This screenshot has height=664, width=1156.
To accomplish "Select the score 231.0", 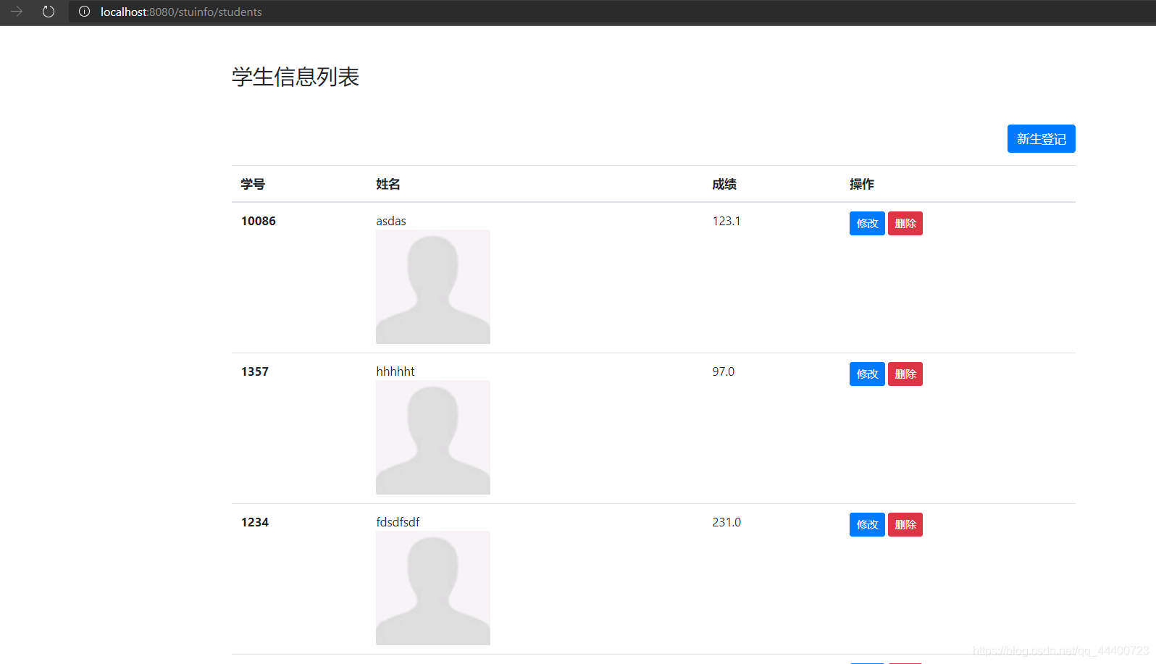I will tap(726, 522).
